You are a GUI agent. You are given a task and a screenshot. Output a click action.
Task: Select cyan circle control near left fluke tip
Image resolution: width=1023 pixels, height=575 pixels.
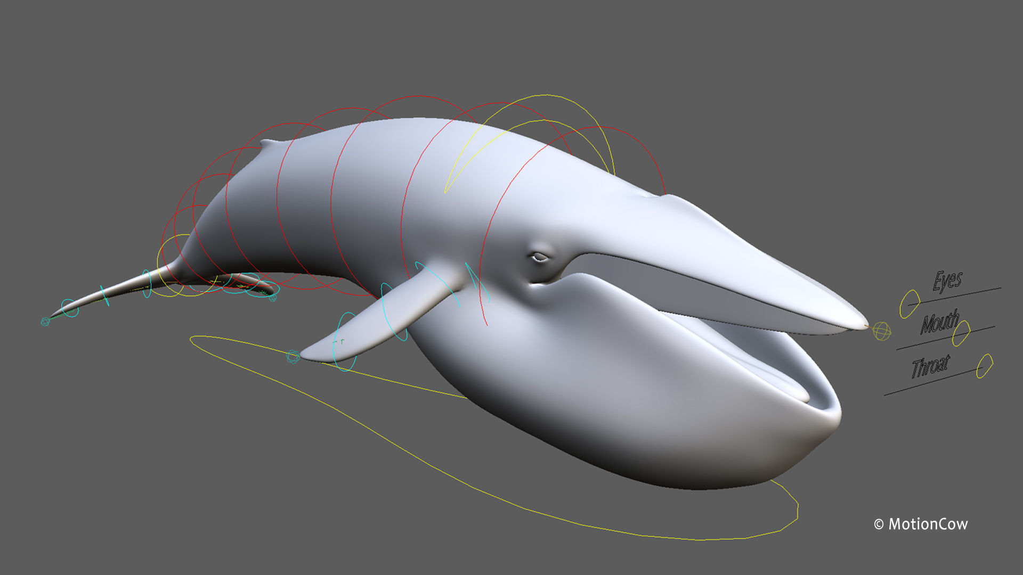[x=70, y=308]
